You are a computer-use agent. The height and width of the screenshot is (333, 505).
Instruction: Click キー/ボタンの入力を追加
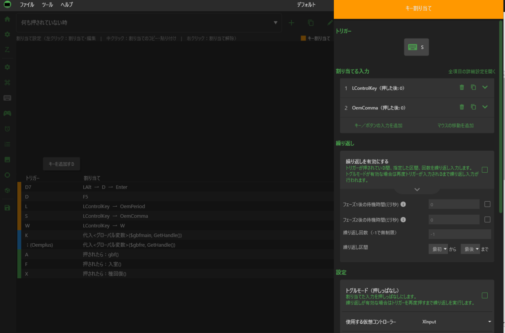click(378, 125)
